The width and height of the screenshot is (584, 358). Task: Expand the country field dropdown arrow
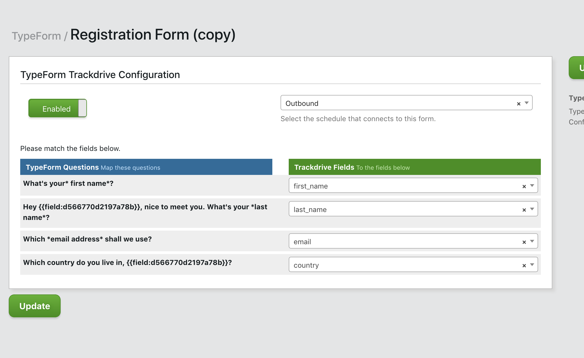[532, 265]
